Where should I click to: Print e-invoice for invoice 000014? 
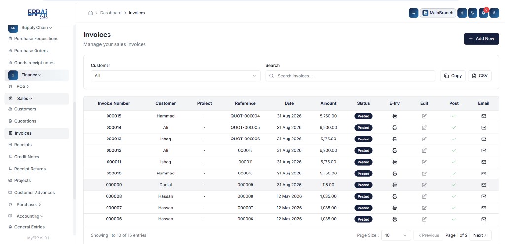395,128
